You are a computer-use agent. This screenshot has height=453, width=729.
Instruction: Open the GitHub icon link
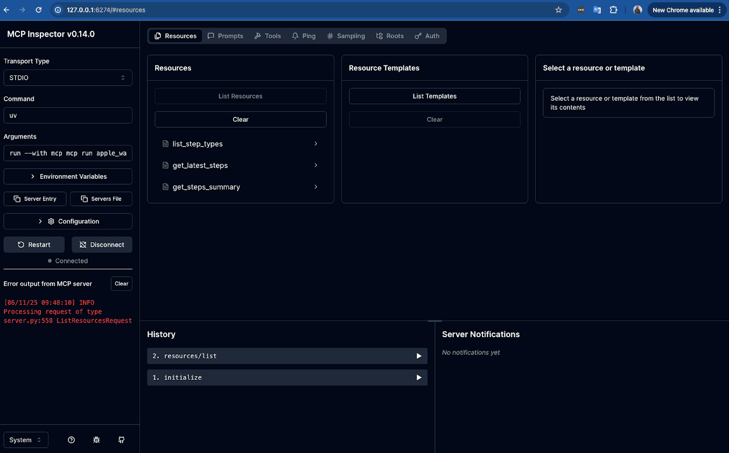(121, 440)
